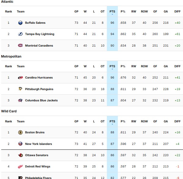Sort Metropolitan table by GP header
The width and height of the screenshot is (183, 179).
point(76,66)
